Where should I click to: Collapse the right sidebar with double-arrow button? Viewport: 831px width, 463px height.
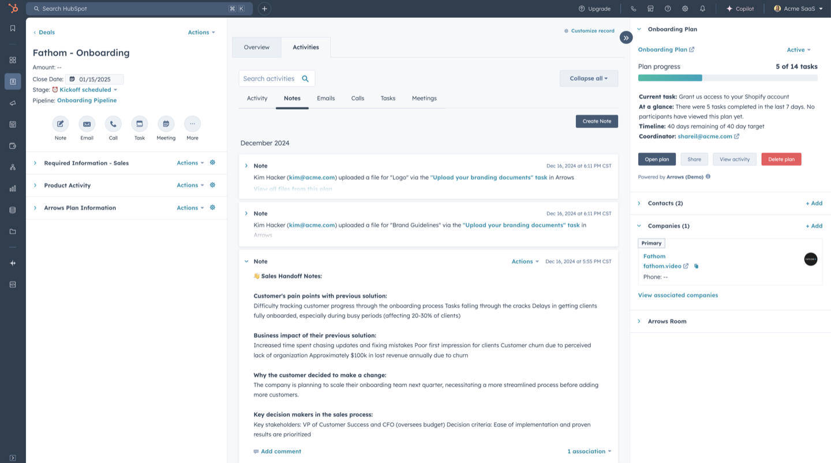click(626, 37)
